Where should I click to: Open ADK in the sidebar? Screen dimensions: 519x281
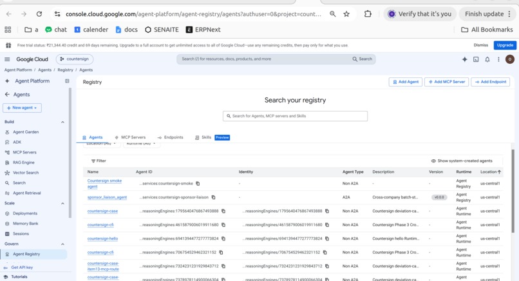pos(17,142)
